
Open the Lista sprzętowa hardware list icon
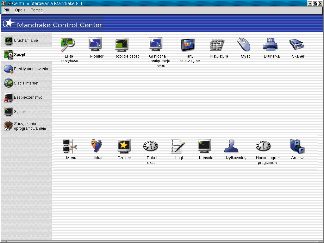click(68, 44)
